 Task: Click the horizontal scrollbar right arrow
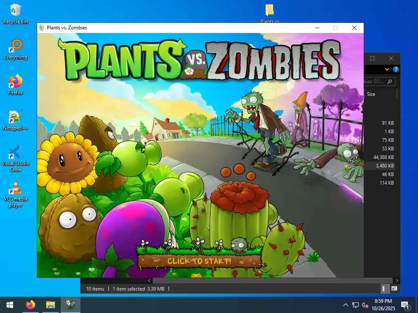(397, 280)
